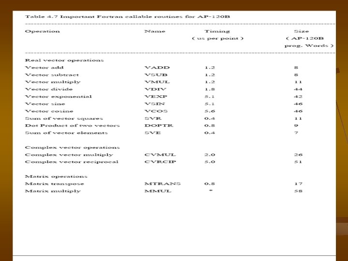
Task: Click the size value '17' for MTRANS
Action: point(298,184)
